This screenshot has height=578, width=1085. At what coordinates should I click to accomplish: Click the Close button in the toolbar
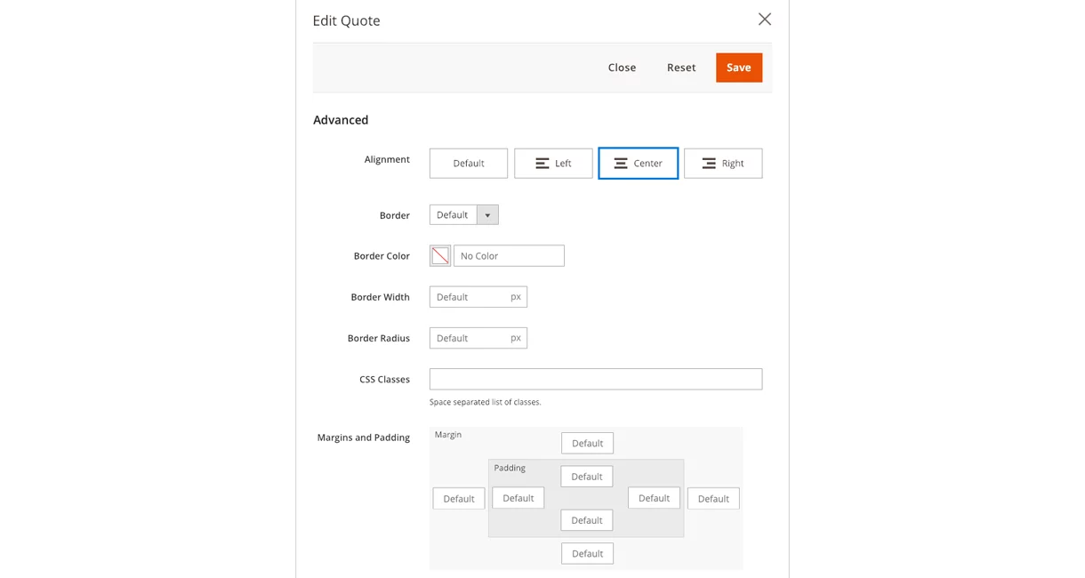622,68
